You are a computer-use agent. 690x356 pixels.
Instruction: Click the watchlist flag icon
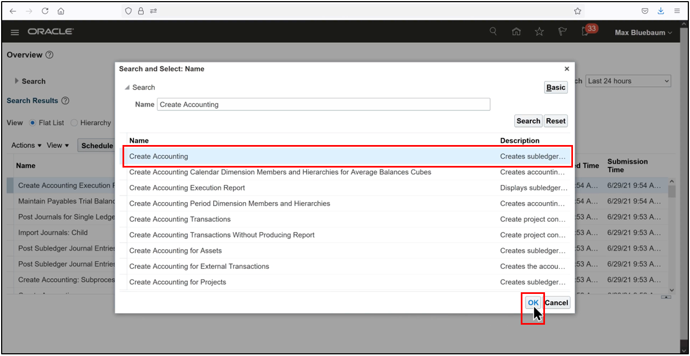(x=562, y=32)
